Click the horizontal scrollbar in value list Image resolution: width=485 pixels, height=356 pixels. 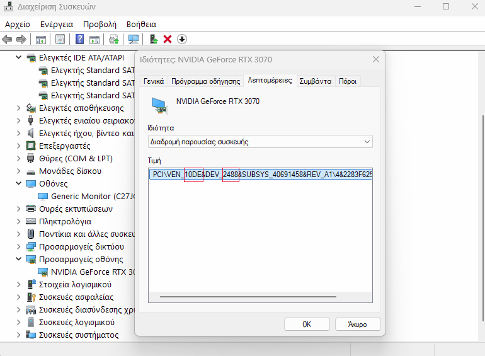[248, 297]
